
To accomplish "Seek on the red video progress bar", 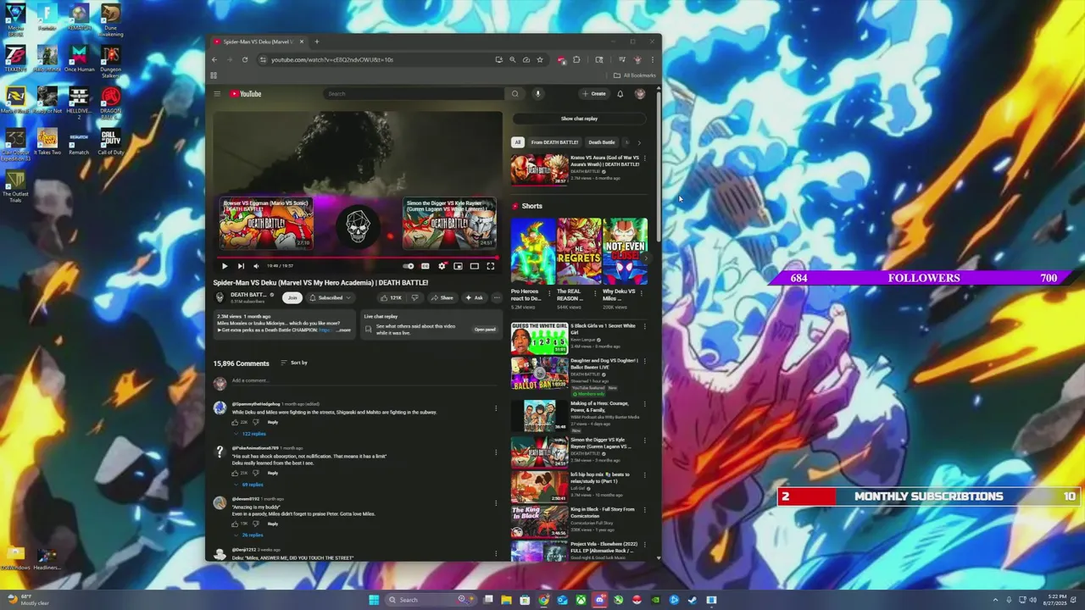I will pyautogui.click(x=358, y=257).
